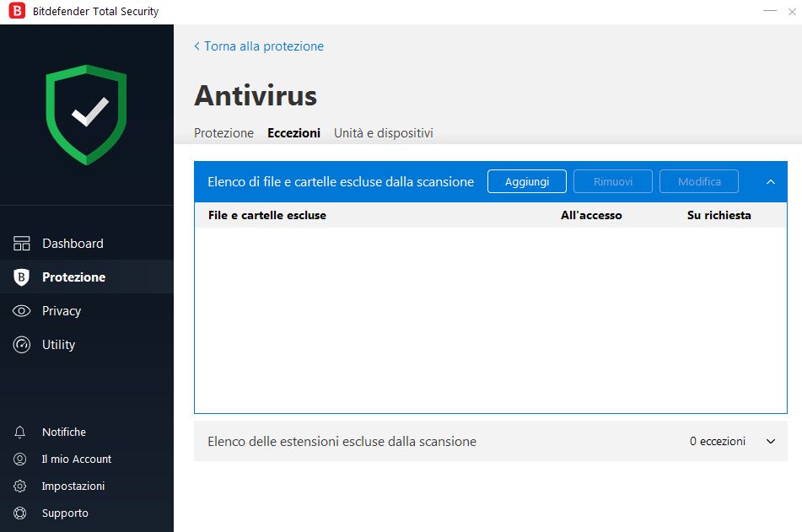Screen dimensions: 802x532
Task: Click the Protezione shield B icon
Action: pyautogui.click(x=21, y=277)
